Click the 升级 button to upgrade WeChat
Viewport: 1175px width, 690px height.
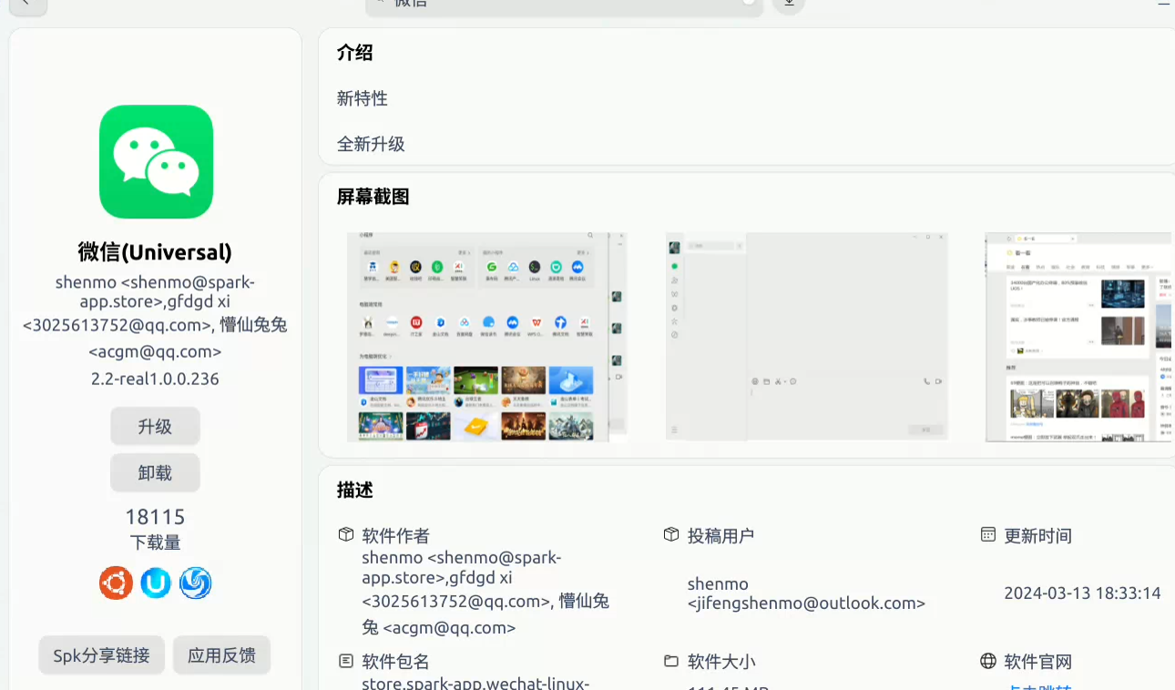tap(156, 426)
